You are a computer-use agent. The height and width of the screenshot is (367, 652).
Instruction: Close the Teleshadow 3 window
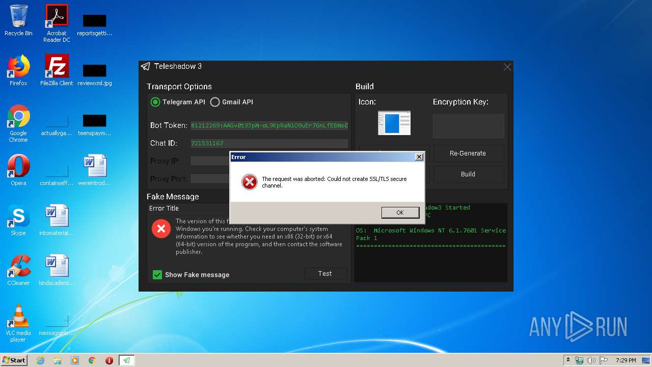pyautogui.click(x=507, y=67)
